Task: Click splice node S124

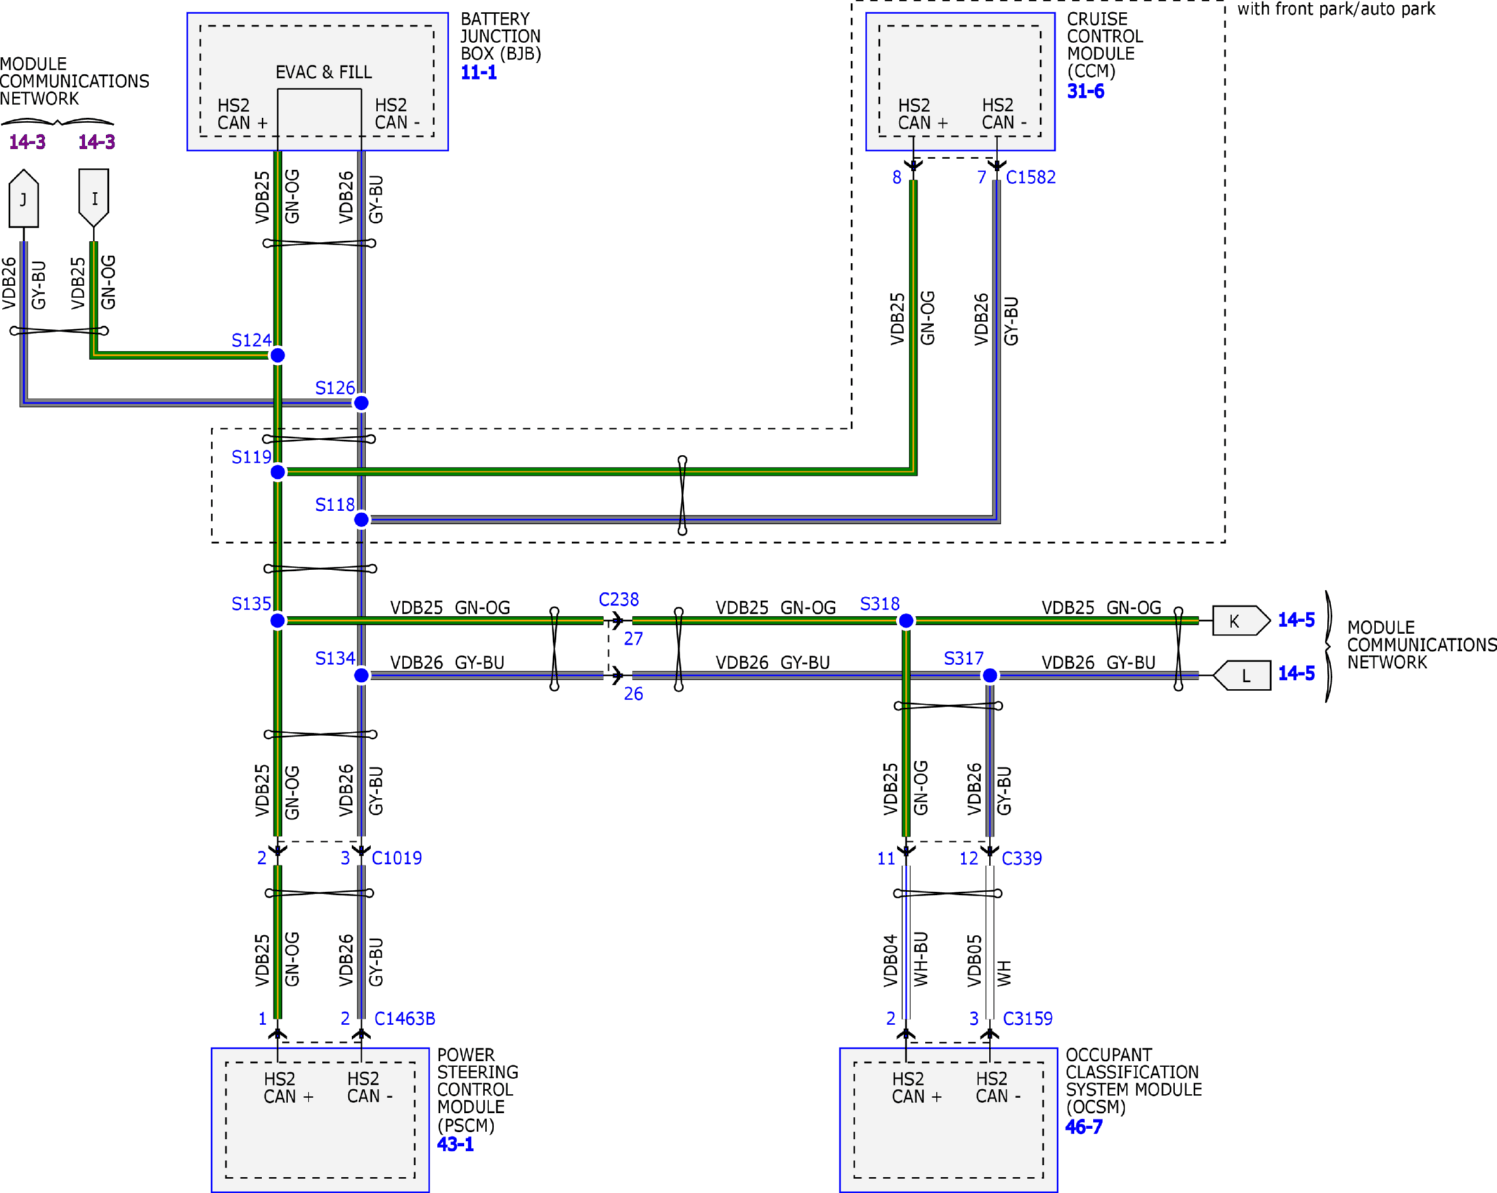Action: click(x=278, y=356)
